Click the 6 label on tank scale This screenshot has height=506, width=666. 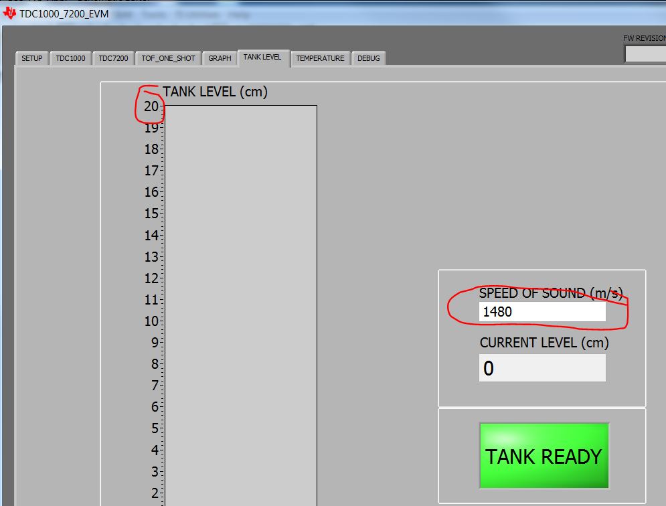tap(155, 407)
